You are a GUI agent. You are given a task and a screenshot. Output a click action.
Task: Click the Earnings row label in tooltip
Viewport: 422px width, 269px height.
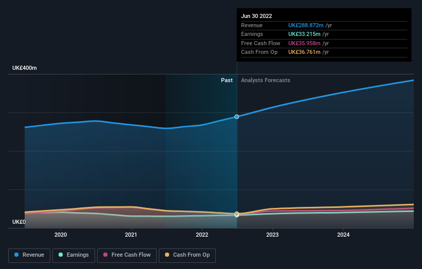[x=252, y=34]
